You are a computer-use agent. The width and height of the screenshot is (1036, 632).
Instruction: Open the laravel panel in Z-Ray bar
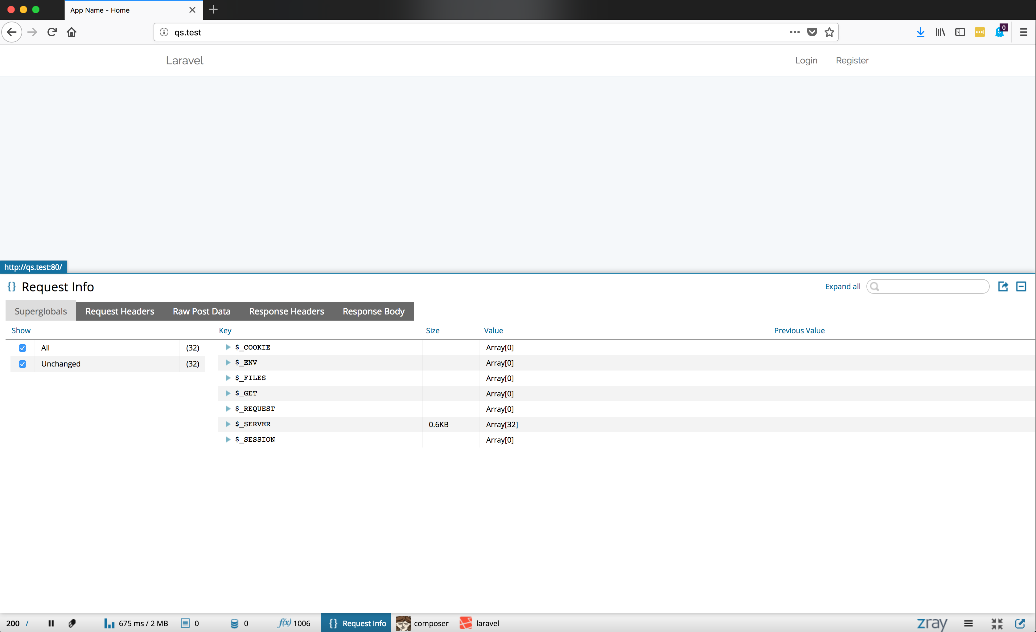tap(480, 623)
